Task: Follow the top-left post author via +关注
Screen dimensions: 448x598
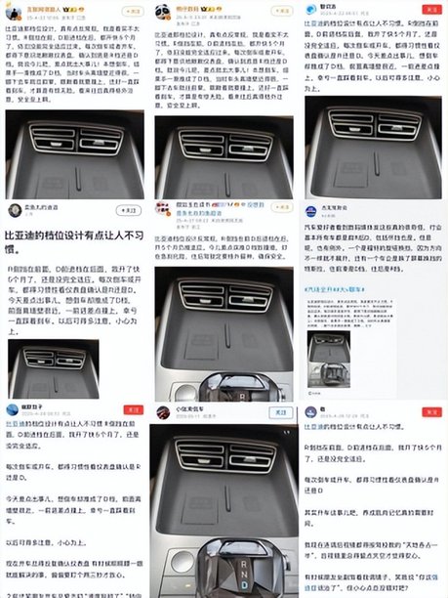Action: coord(133,12)
